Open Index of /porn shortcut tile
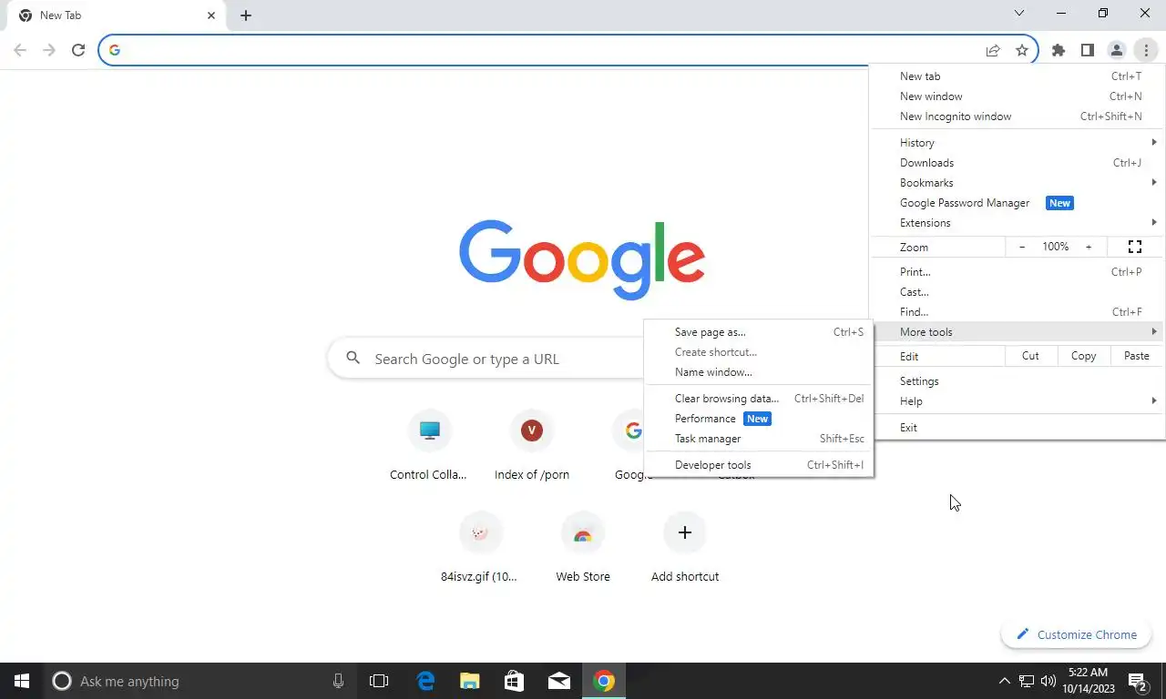This screenshot has height=699, width=1166. pyautogui.click(x=532, y=444)
